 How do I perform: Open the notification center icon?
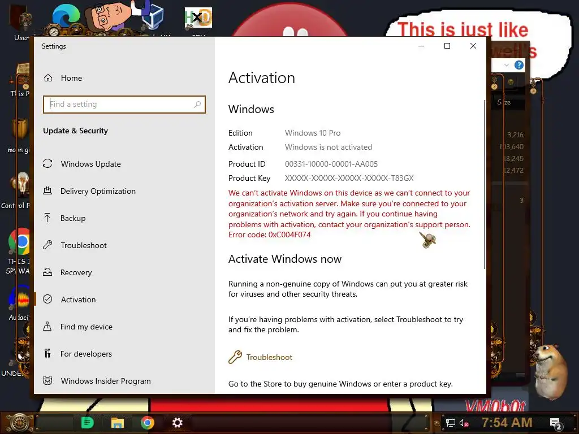556,424
